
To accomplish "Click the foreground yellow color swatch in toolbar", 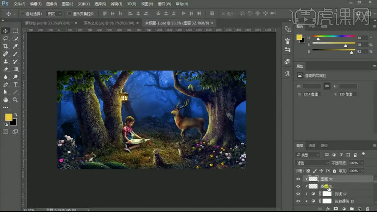I will (x=9, y=117).
